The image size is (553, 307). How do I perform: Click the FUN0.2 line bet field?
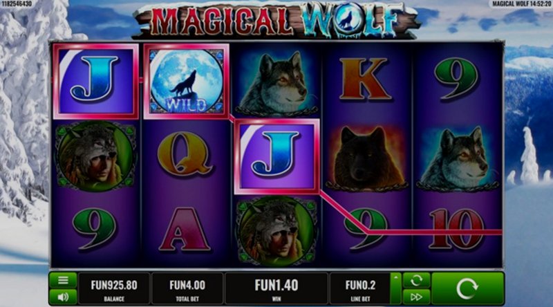point(360,288)
